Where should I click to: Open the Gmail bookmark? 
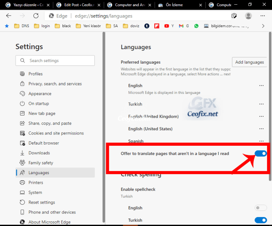tap(184, 26)
